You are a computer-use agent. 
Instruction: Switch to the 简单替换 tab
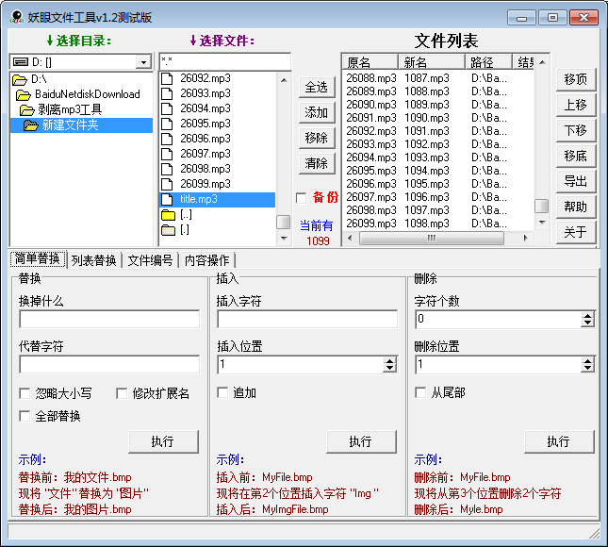click(x=38, y=258)
